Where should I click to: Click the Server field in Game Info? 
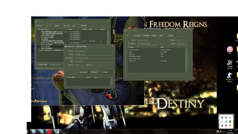pyautogui.click(x=93, y=51)
